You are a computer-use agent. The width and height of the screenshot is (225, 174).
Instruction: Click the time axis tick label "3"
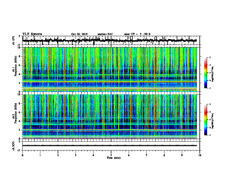(x=76, y=155)
